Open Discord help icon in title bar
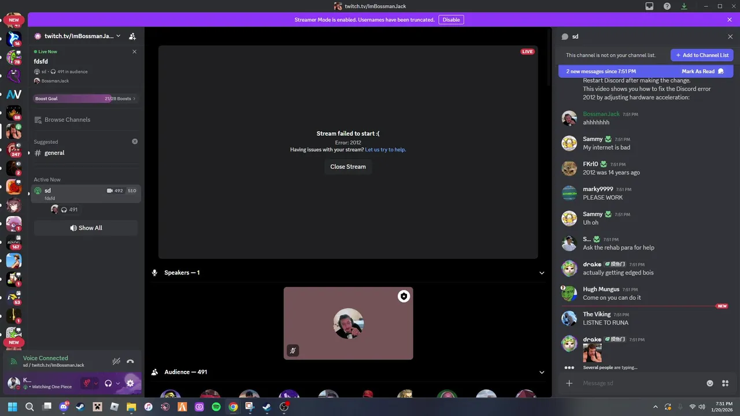Screen dimensions: 740x416 (667, 6)
